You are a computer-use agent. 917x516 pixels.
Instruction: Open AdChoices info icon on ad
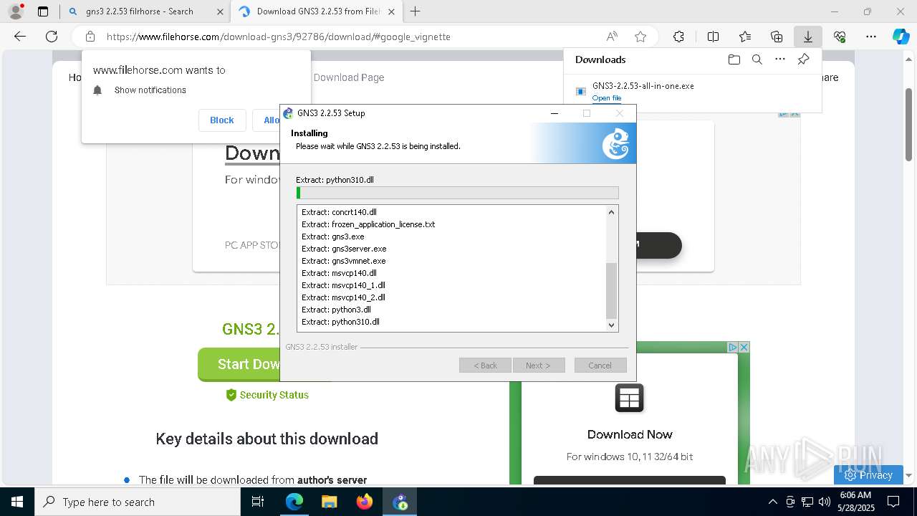click(733, 347)
